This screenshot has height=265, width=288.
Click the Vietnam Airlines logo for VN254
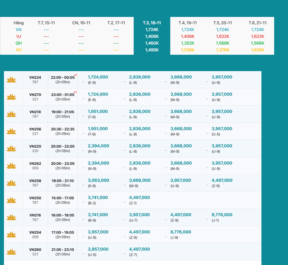11,235
